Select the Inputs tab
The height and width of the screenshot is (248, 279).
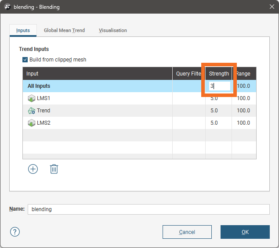23,30
